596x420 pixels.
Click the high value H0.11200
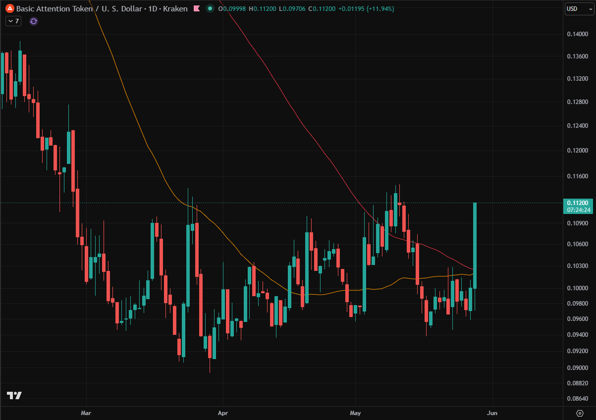[263, 8]
